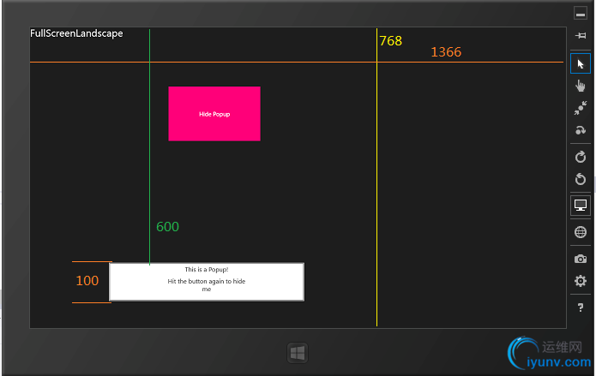The height and width of the screenshot is (376, 596).
Task: Select basic touch mode hand tool
Action: click(581, 86)
